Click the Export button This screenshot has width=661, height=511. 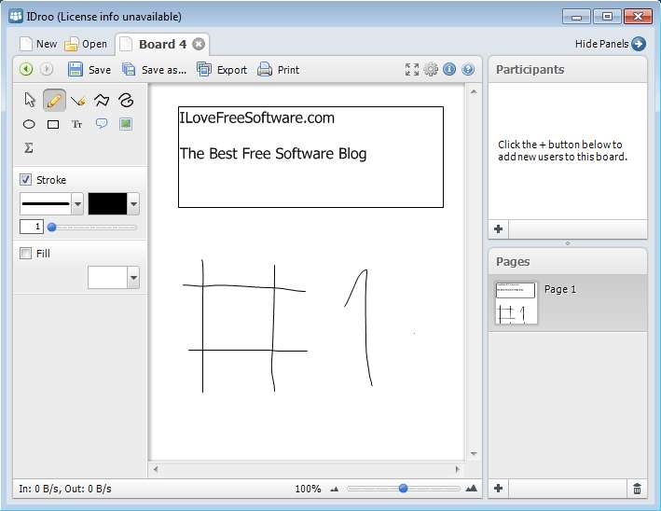pos(222,70)
